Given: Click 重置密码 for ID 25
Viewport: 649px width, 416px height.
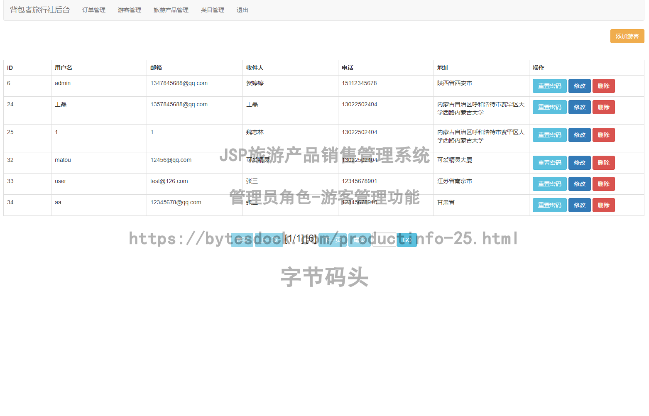Looking at the screenshot, I should coord(549,135).
